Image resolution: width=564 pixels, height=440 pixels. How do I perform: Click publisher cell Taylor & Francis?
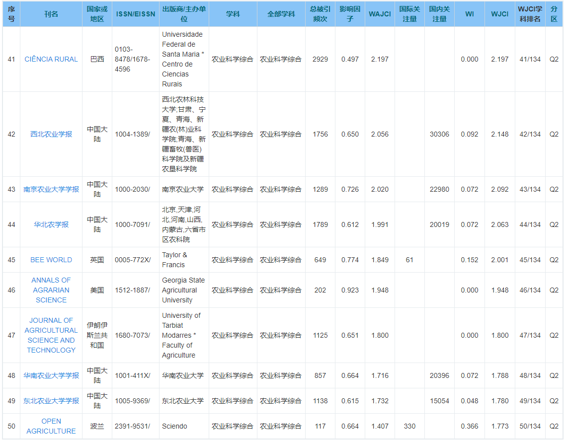tap(184, 260)
